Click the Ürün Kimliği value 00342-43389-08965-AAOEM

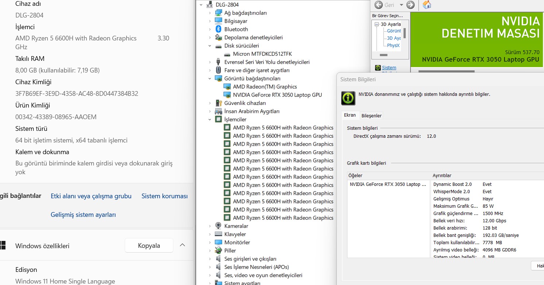click(56, 117)
